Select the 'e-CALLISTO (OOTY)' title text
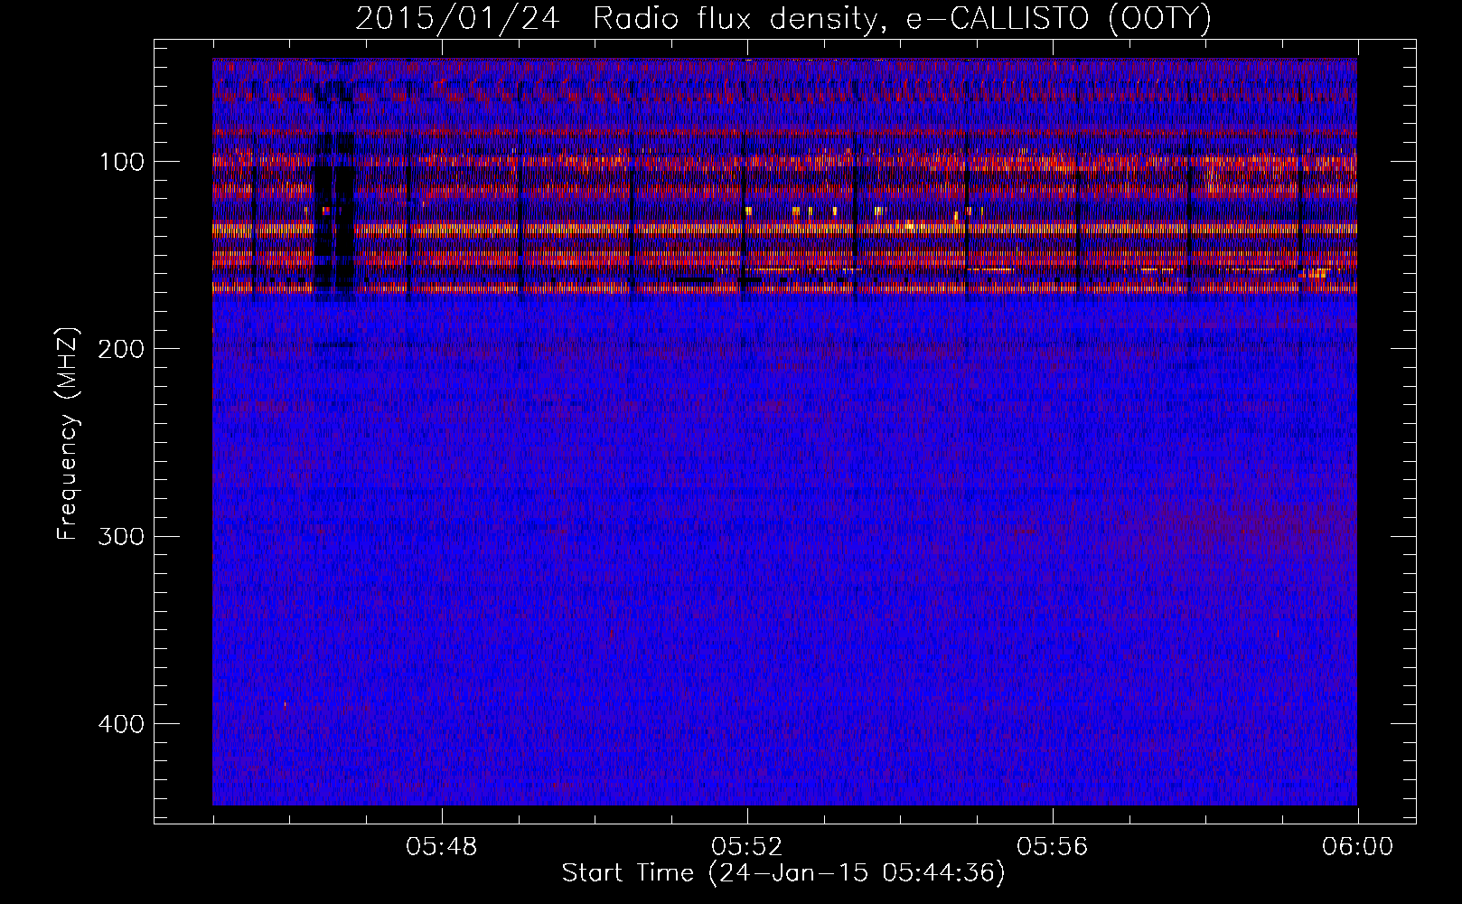The width and height of the screenshot is (1462, 904). 1059,19
